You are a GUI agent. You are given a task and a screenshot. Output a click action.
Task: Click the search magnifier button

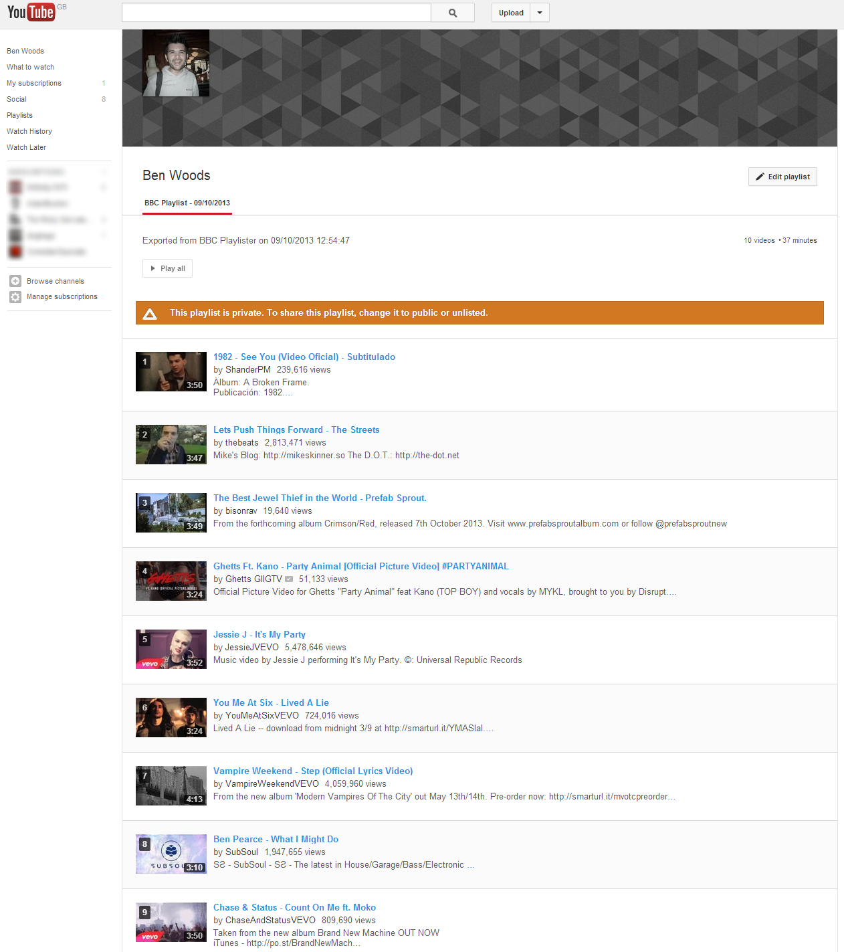(453, 13)
